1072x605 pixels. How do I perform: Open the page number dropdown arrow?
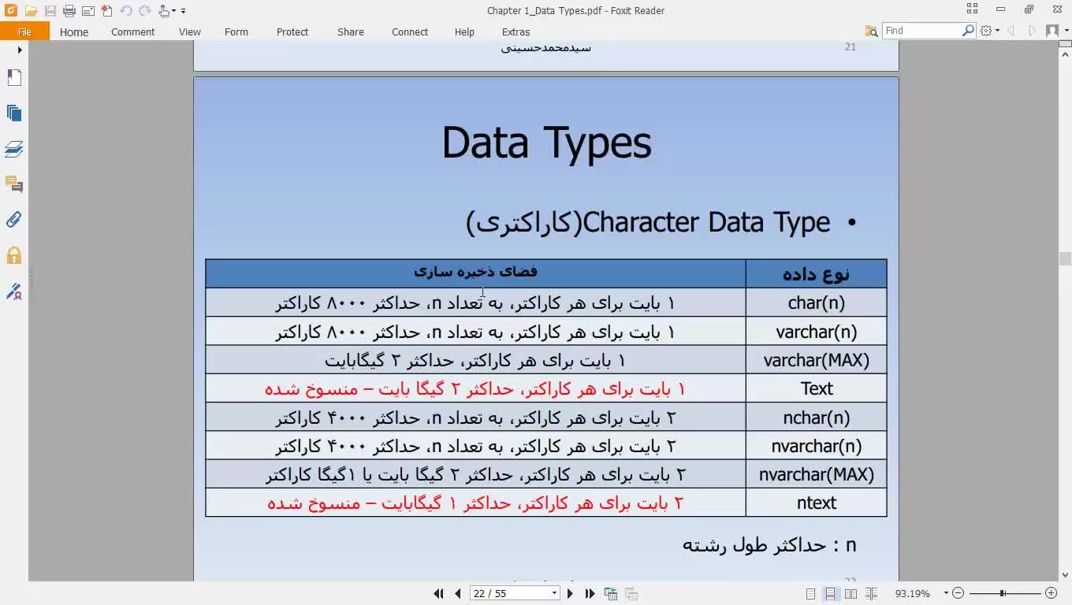click(554, 594)
